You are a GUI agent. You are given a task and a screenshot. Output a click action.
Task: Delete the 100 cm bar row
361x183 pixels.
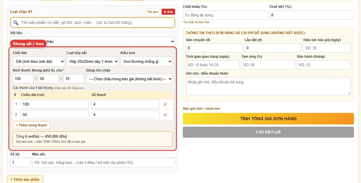pos(165,104)
